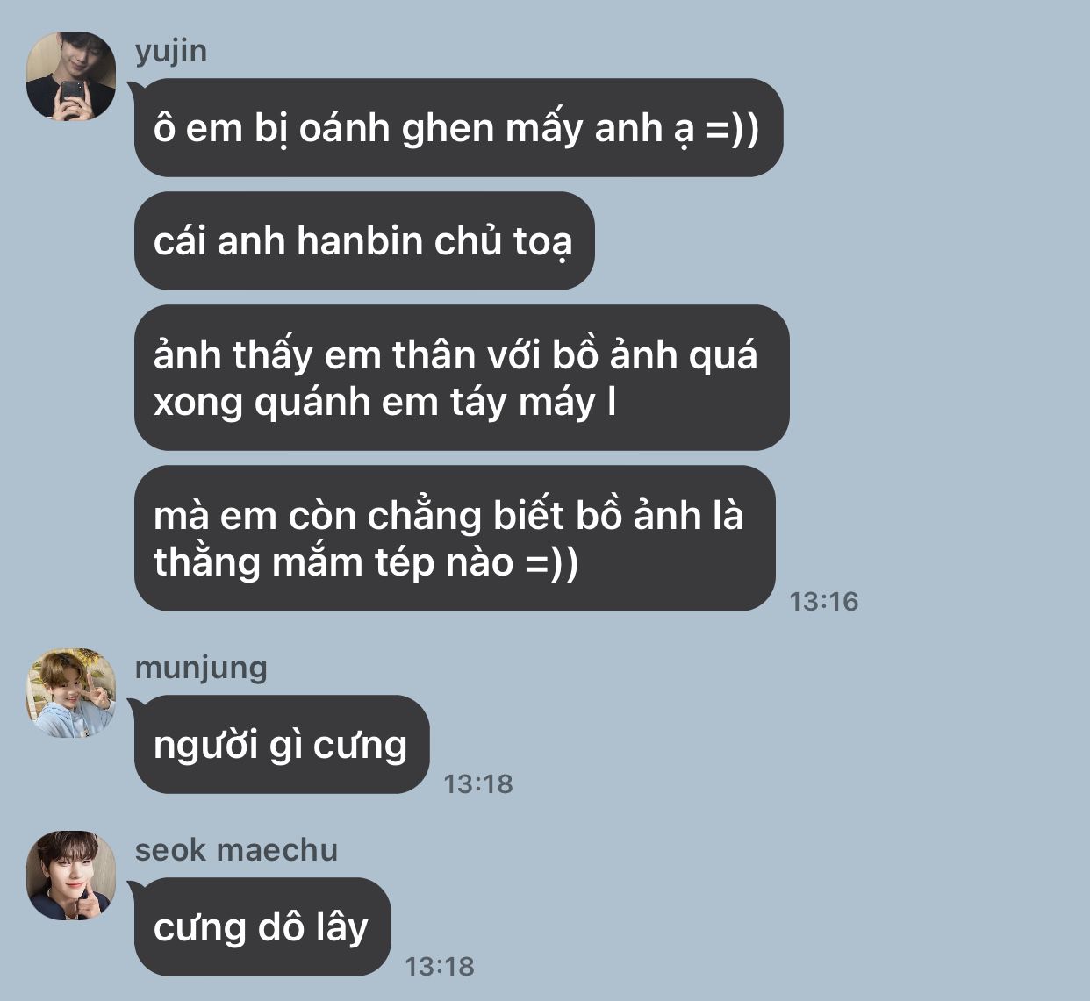The width and height of the screenshot is (1090, 1001).
Task: Select the message starting "ảnh thấy em thân"
Action: coord(462,378)
